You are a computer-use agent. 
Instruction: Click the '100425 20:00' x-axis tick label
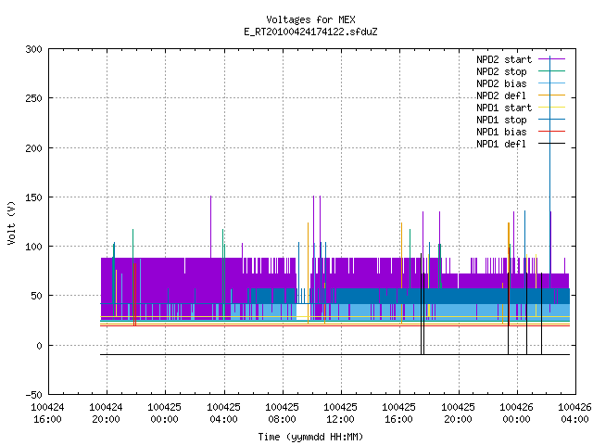(458, 413)
